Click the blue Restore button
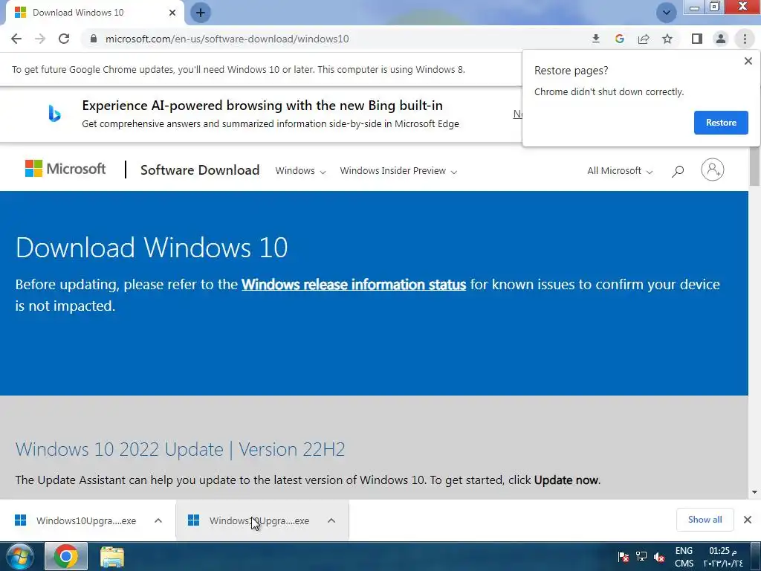Viewport: 761px width, 571px height. (721, 123)
